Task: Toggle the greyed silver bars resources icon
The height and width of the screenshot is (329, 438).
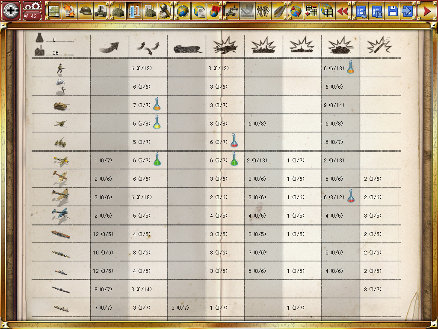Action: click(248, 11)
